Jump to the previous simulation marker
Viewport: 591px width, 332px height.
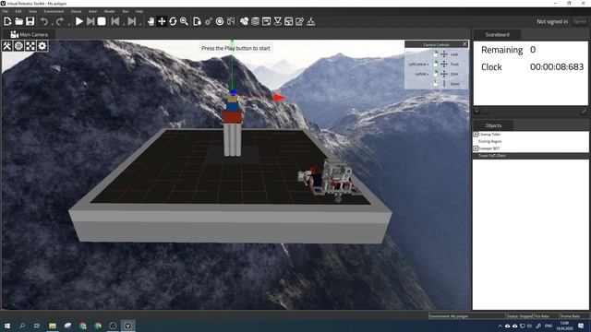tap(115, 21)
